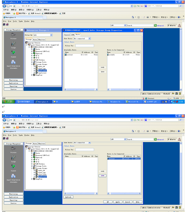This screenshot has width=185, height=212.
Task: Click IE Stop red X in upper browser
Action: point(142,6)
